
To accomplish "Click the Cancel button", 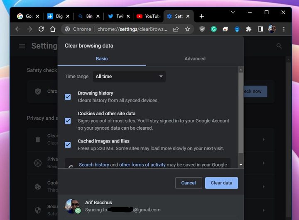I will (189, 183).
